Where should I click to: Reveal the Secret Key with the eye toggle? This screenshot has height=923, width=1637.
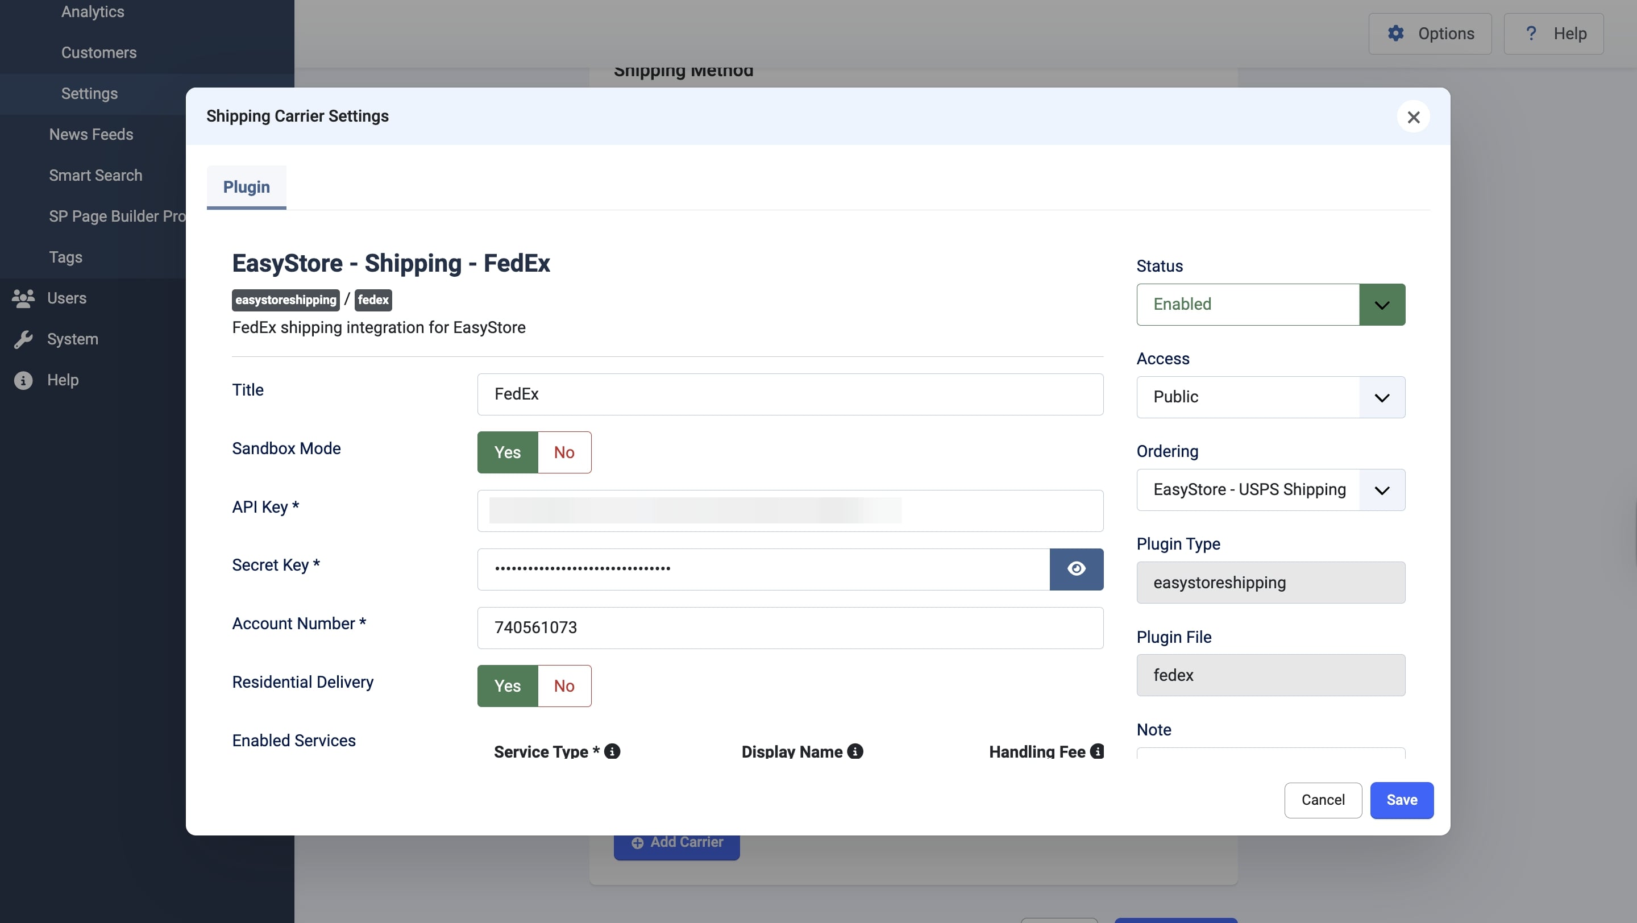point(1077,569)
